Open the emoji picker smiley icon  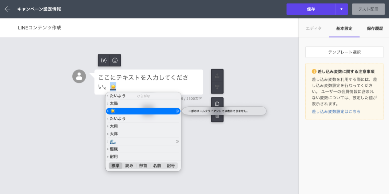click(115, 60)
